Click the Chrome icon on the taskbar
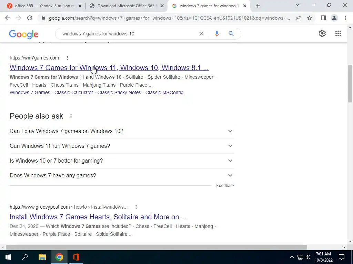 click(x=59, y=257)
